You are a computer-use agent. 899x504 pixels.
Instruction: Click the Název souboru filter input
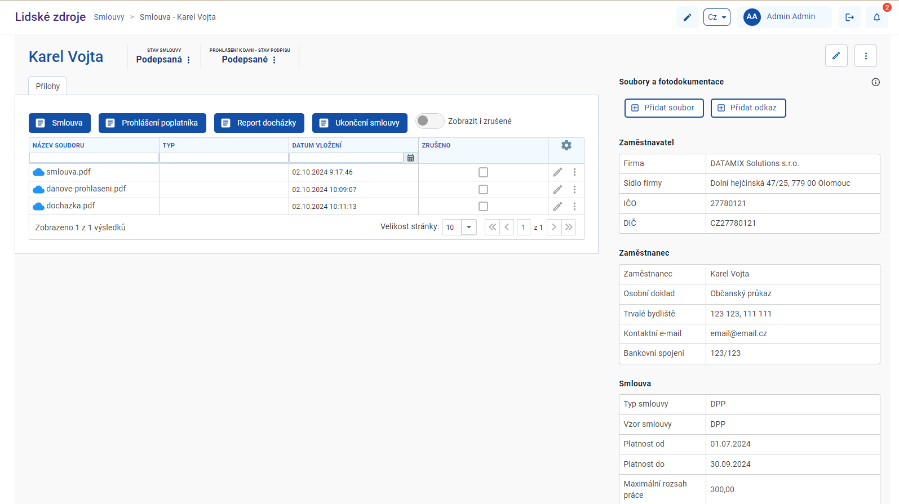[94, 158]
